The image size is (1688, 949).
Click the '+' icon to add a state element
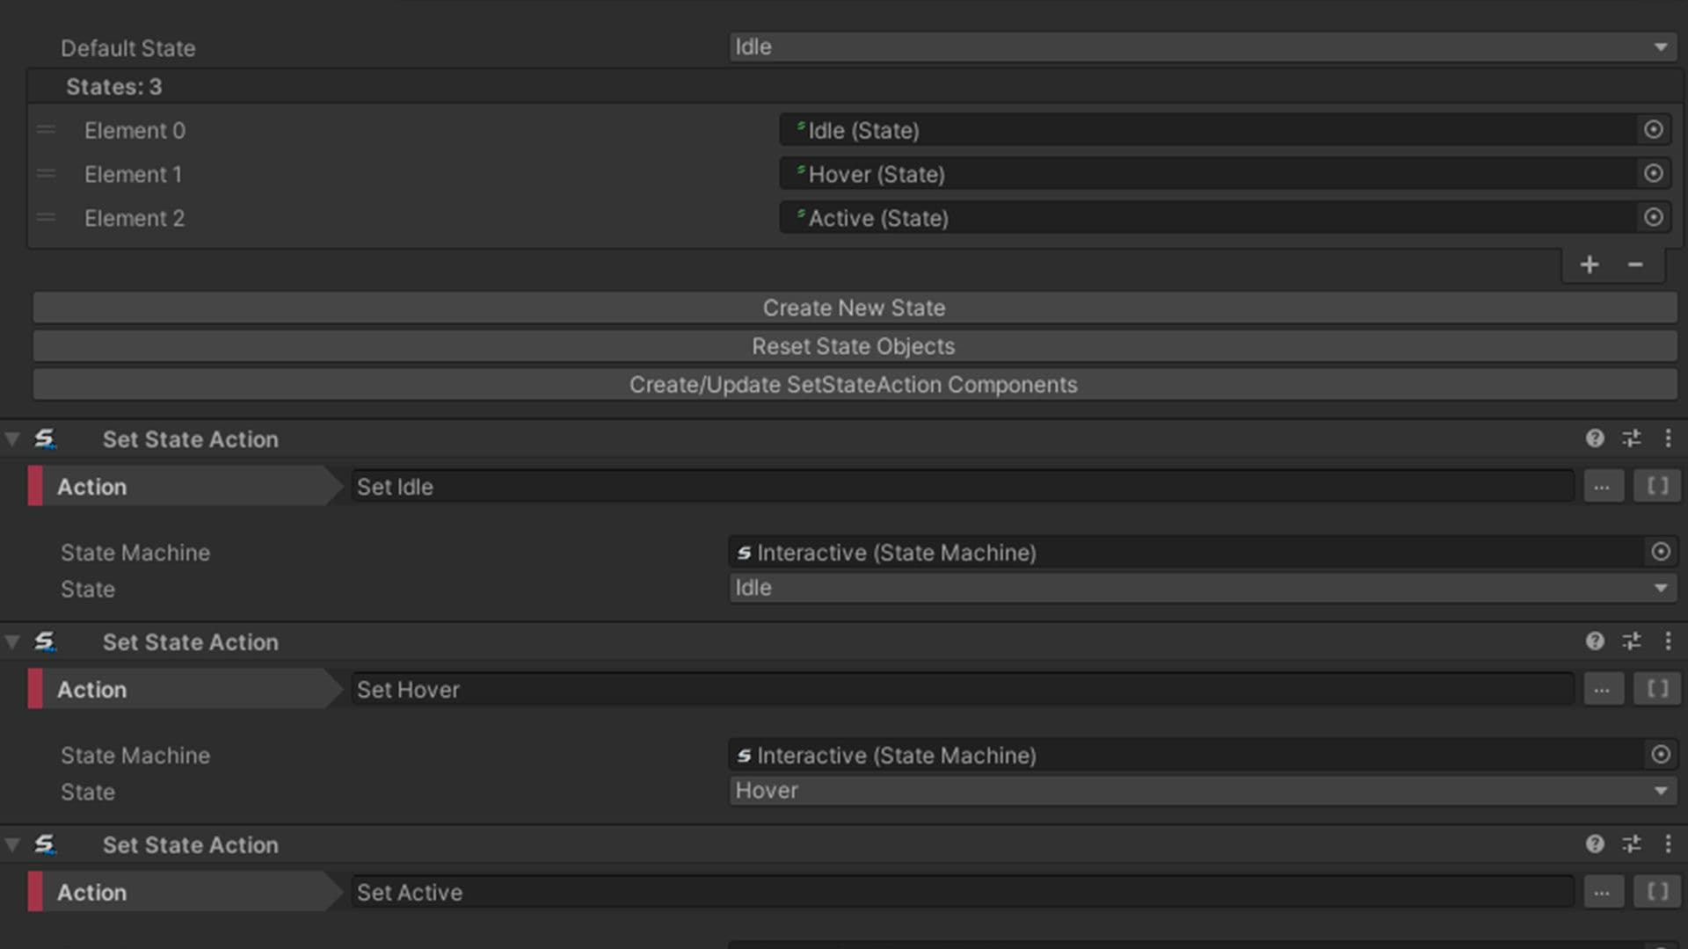point(1590,264)
